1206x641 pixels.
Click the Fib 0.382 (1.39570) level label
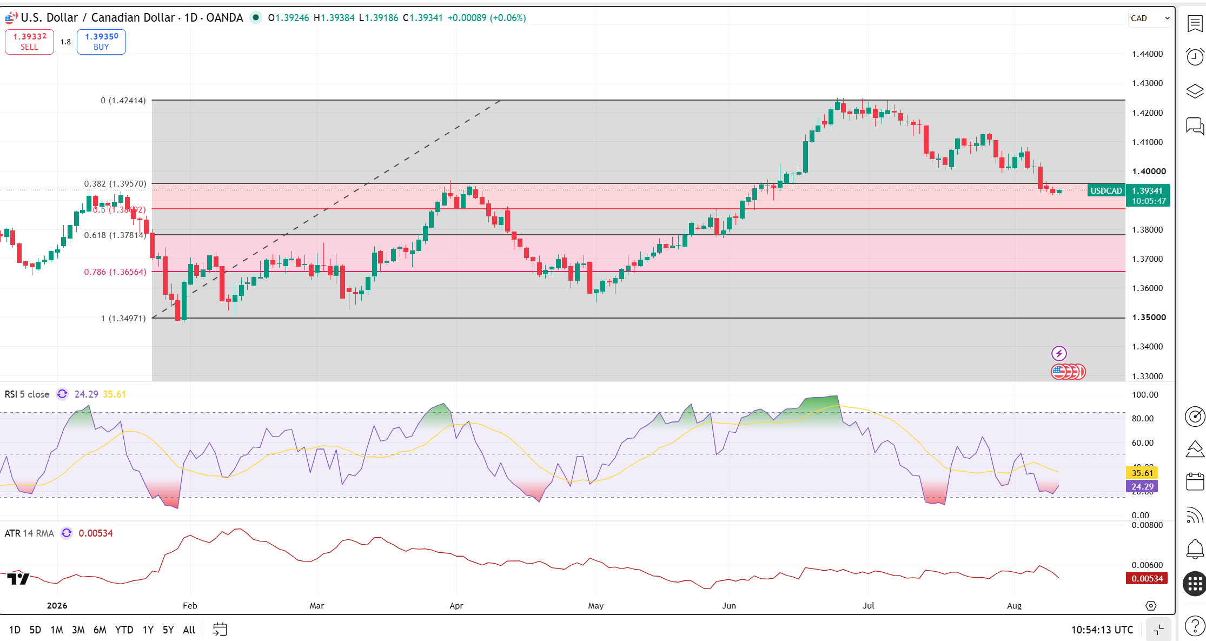coord(115,184)
